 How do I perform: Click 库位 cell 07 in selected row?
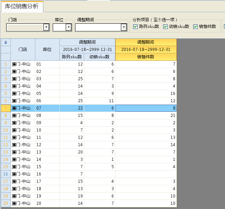47,108
